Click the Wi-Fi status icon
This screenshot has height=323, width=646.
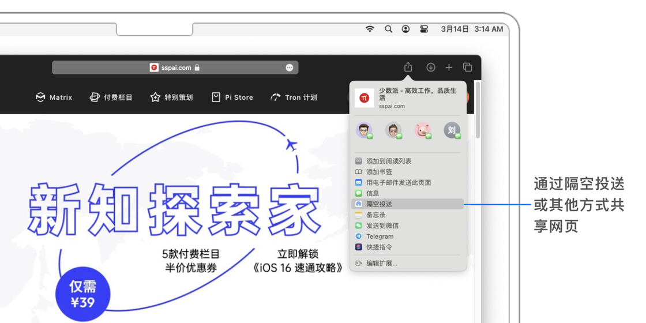point(370,29)
